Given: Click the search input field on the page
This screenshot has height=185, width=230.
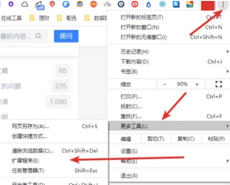Looking at the screenshot, I should (x=23, y=36).
